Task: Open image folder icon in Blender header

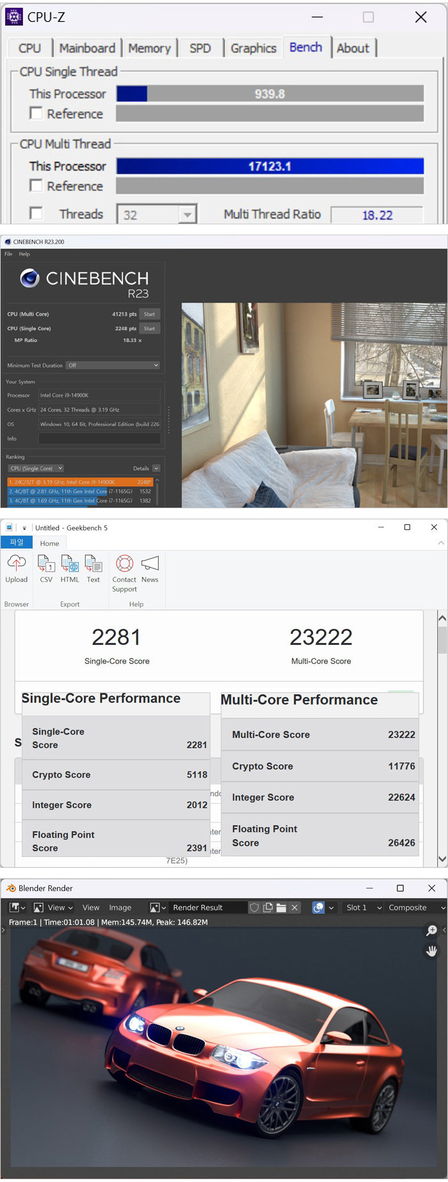Action: click(281, 908)
